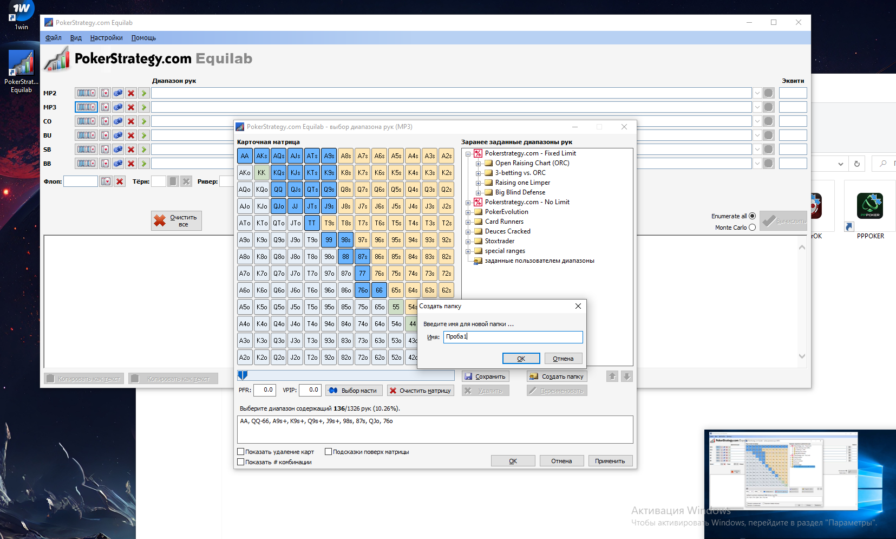The width and height of the screenshot is (896, 539).
Task: Expand Open Raising Chart (ORC) folder
Action: point(478,164)
